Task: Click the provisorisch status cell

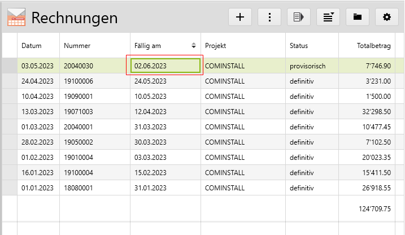Action: (307, 66)
